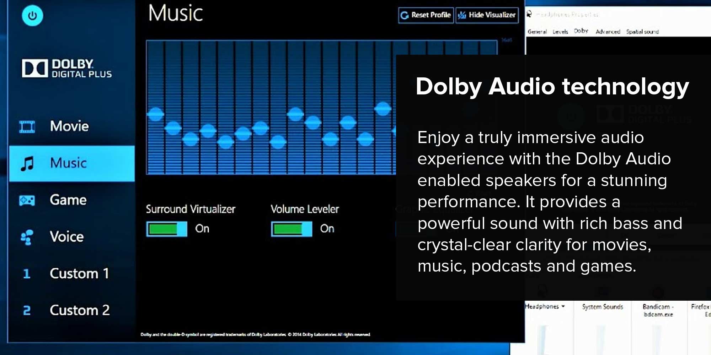This screenshot has height=355, width=711.
Task: Click the Headphones Properties window icon
Action: (529, 14)
